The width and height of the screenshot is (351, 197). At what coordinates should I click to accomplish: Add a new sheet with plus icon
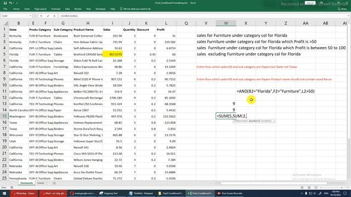tap(54, 183)
